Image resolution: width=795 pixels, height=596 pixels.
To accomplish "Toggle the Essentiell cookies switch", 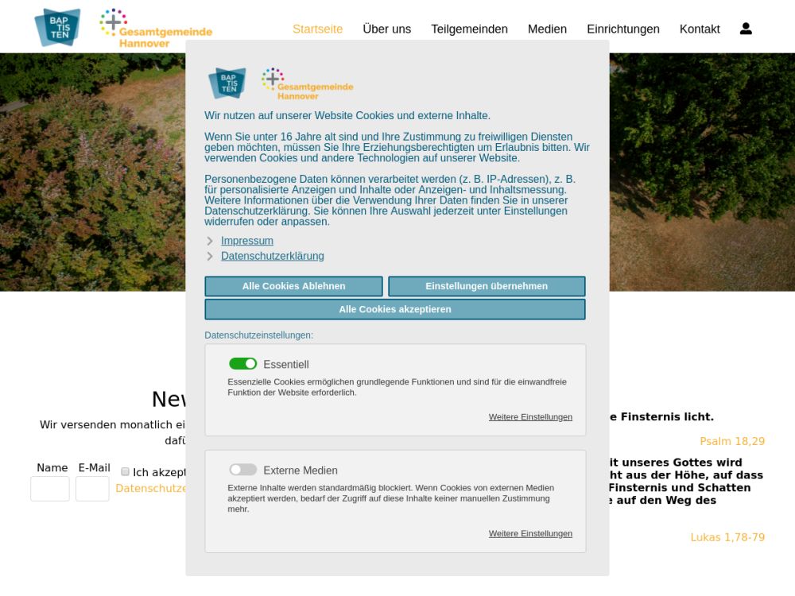I will click(242, 364).
